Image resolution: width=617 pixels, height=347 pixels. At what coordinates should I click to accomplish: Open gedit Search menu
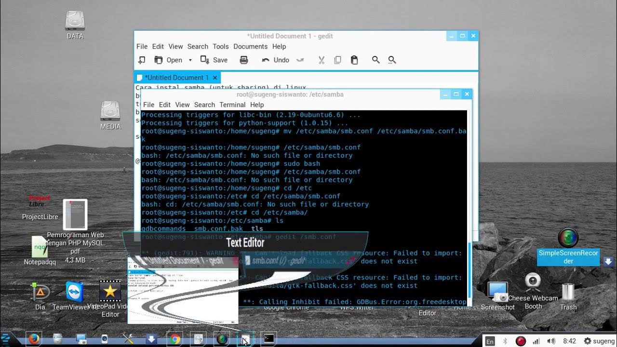coord(198,46)
